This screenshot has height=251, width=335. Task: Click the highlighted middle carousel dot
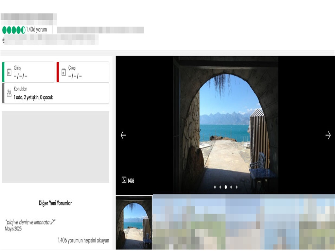(x=226, y=187)
